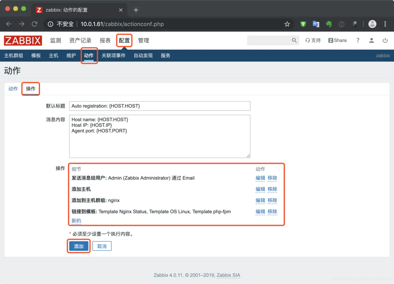Select the 动作 submenu item

(x=89, y=55)
